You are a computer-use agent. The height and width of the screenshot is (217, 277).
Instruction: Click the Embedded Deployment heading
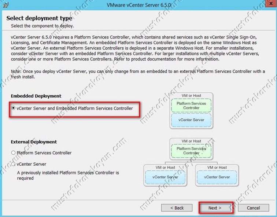pos(36,96)
